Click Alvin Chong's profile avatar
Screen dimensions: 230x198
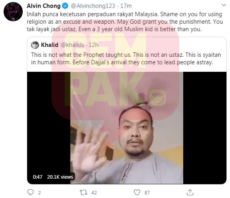[13, 11]
